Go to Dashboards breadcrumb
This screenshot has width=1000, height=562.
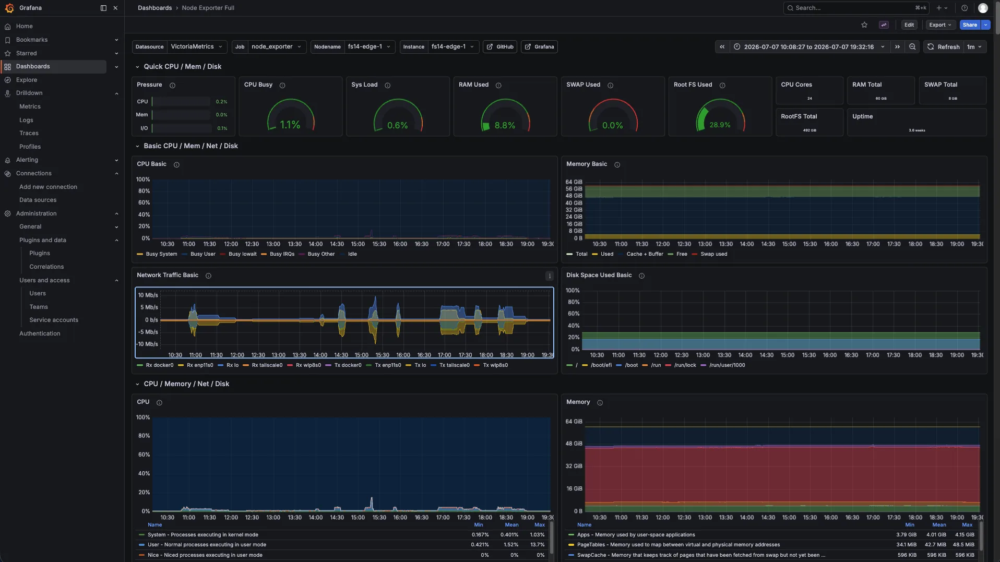tap(154, 8)
